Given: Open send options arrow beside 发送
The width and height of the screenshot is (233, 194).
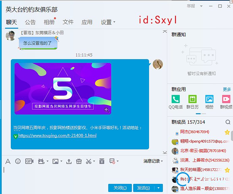Looking at the screenshot, I should tap(158, 188).
